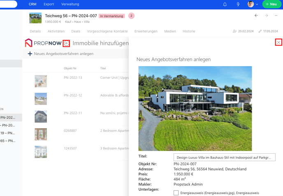
Task: Open the Verwaltung menu
Action: 70,5
